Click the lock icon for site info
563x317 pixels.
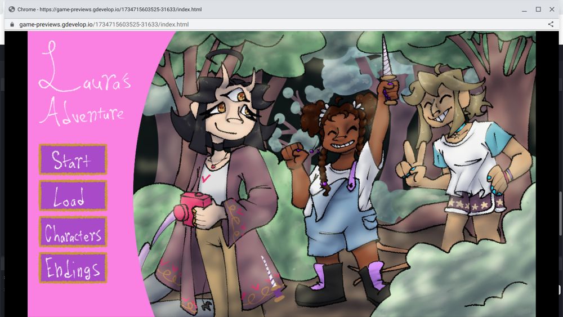click(12, 24)
